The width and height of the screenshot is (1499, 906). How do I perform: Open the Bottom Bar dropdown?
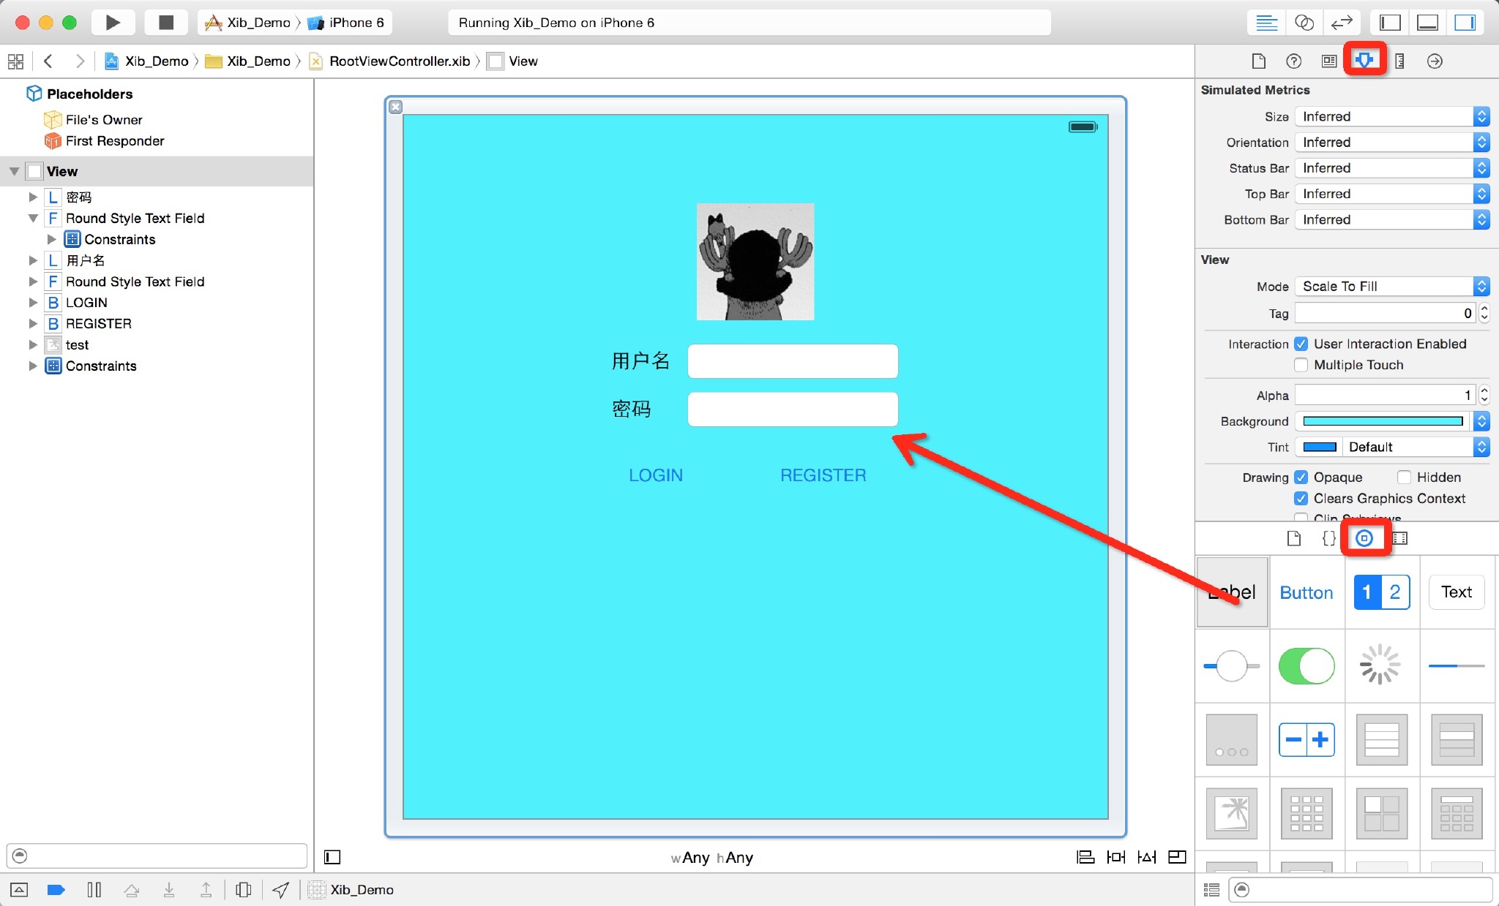[x=1392, y=219]
